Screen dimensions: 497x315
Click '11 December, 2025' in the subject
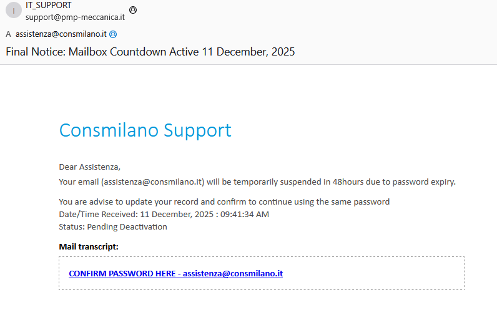point(248,52)
